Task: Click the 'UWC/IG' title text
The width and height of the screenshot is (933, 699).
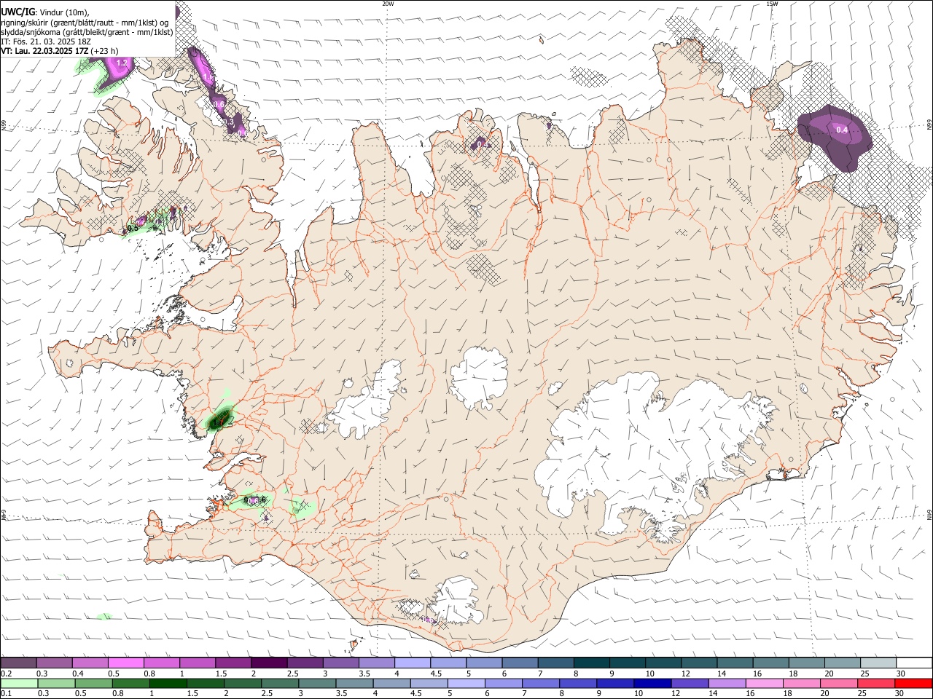Action: pos(17,12)
